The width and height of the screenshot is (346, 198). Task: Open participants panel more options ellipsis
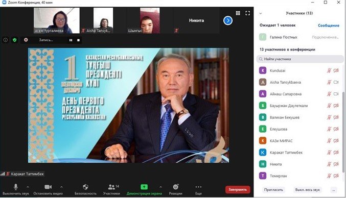334,190
